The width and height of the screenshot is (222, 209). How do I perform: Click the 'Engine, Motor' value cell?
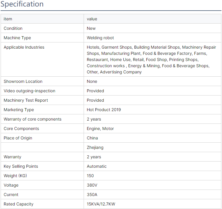153,129
